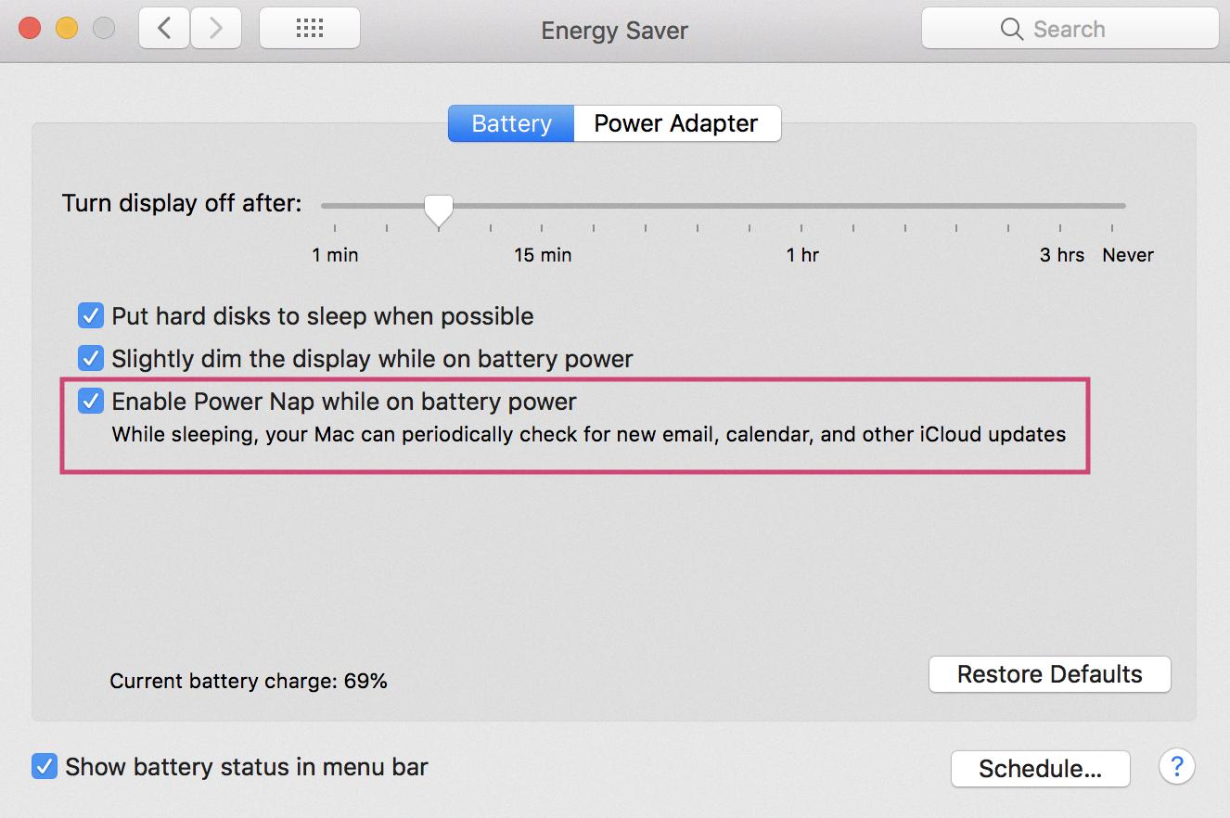Image resolution: width=1230 pixels, height=818 pixels.
Task: Click the Turn display off slider handle
Action: point(439,211)
